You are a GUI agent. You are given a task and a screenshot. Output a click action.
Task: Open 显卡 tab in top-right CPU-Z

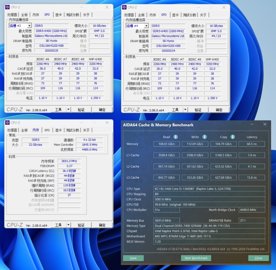176,15
